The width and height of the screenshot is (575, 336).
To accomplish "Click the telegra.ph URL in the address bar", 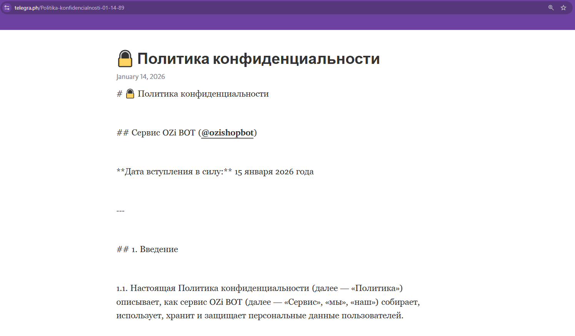I will 69,8.
